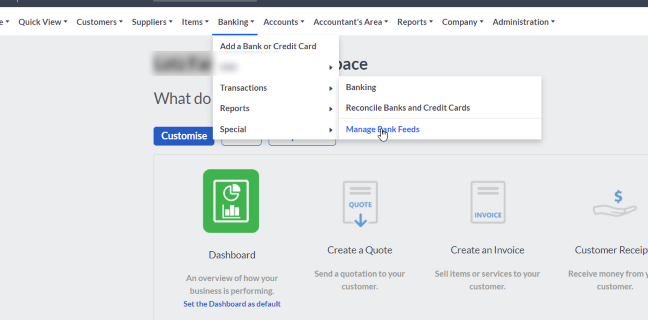This screenshot has width=648, height=320.
Task: Open the Dashboard via green pie chart icon
Action: pos(231,201)
